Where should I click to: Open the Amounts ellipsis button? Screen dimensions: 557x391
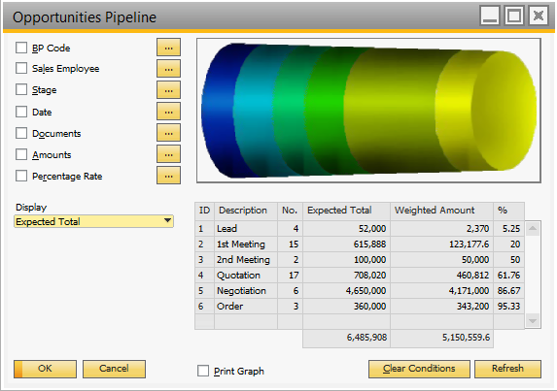168,154
